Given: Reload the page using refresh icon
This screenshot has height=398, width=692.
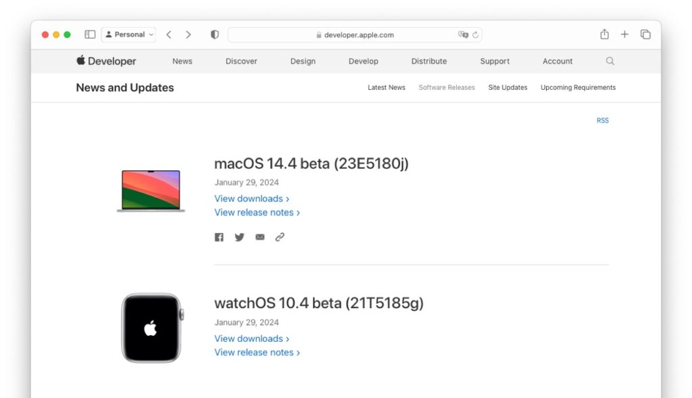Looking at the screenshot, I should (x=475, y=34).
